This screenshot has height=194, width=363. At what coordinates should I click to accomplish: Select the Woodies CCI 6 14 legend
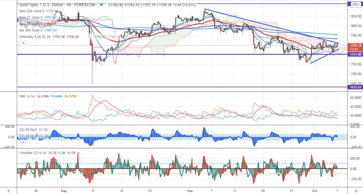click(33, 153)
